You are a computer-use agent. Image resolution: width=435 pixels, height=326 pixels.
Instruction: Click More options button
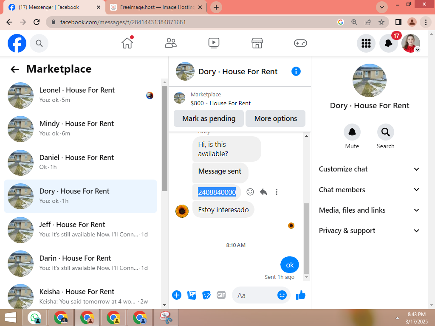click(275, 118)
